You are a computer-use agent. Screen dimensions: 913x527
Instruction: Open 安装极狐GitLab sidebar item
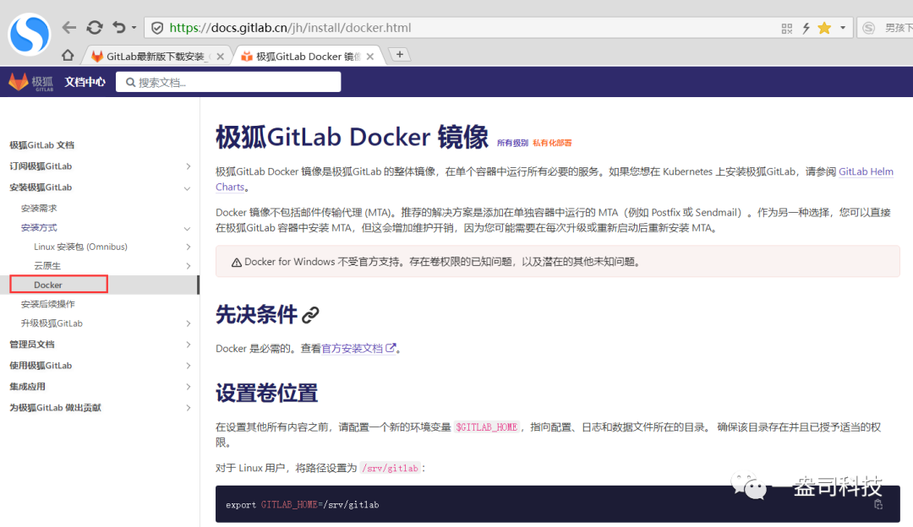[41, 187]
